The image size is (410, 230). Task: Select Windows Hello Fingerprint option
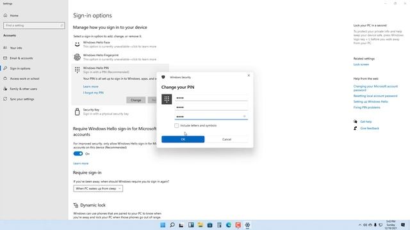click(x=120, y=57)
